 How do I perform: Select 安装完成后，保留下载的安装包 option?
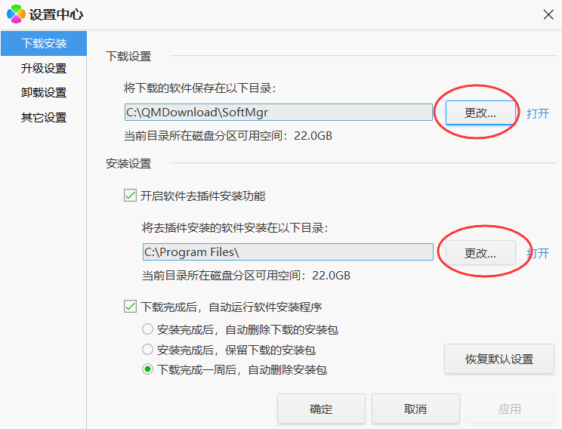tap(148, 350)
